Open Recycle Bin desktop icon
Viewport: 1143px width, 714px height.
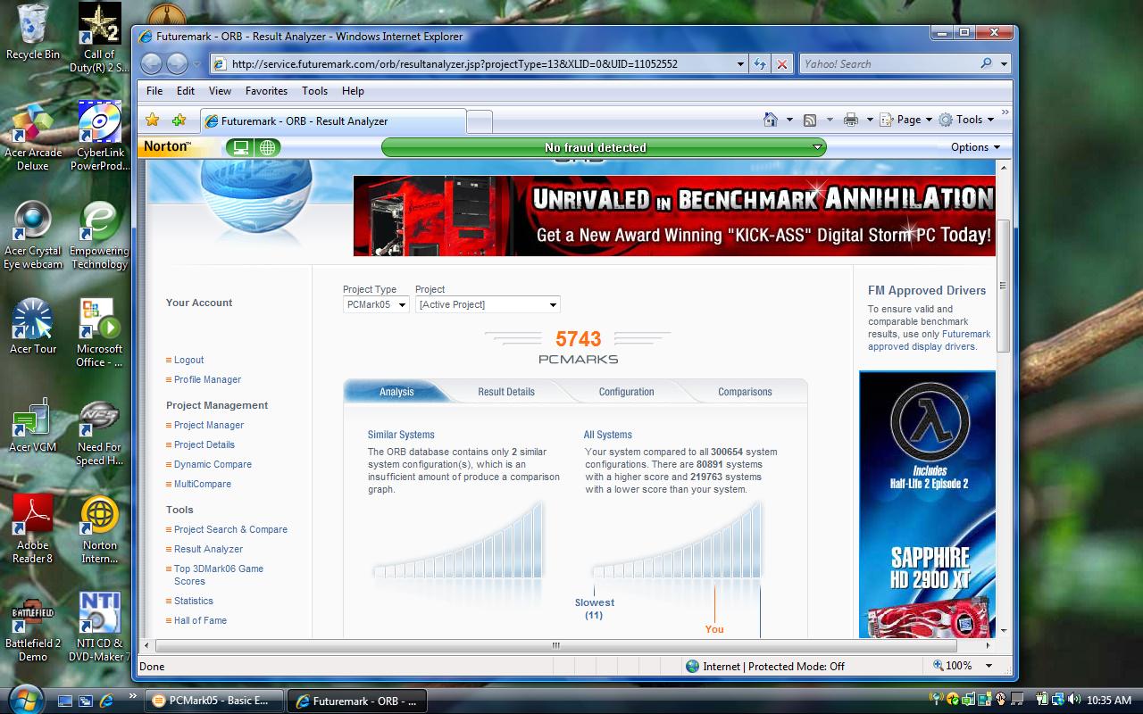click(32, 32)
